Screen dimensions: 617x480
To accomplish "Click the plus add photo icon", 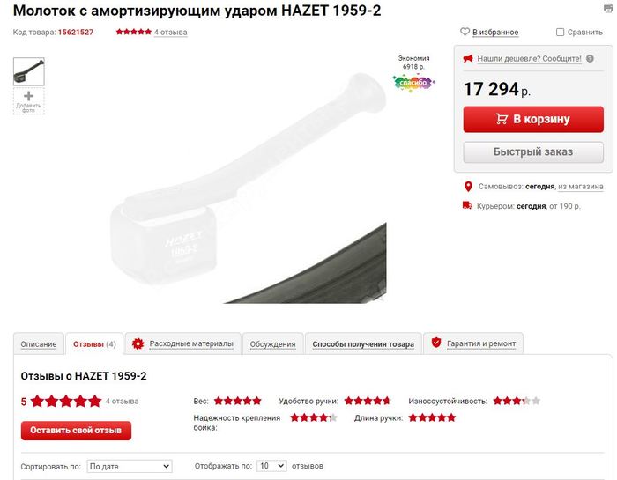I will pyautogui.click(x=29, y=96).
